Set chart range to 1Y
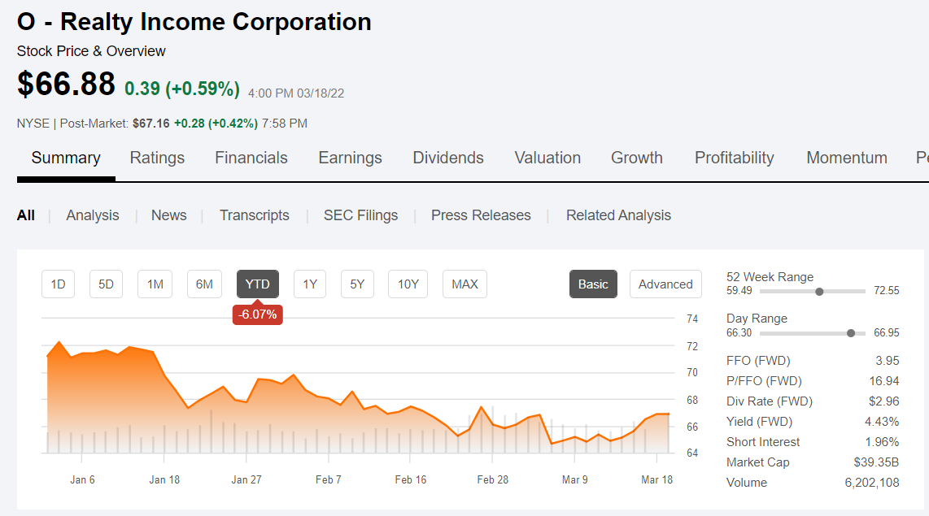 pos(310,284)
